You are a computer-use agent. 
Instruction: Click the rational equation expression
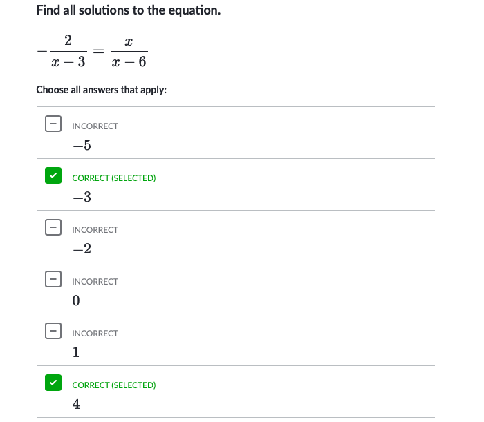point(92,51)
